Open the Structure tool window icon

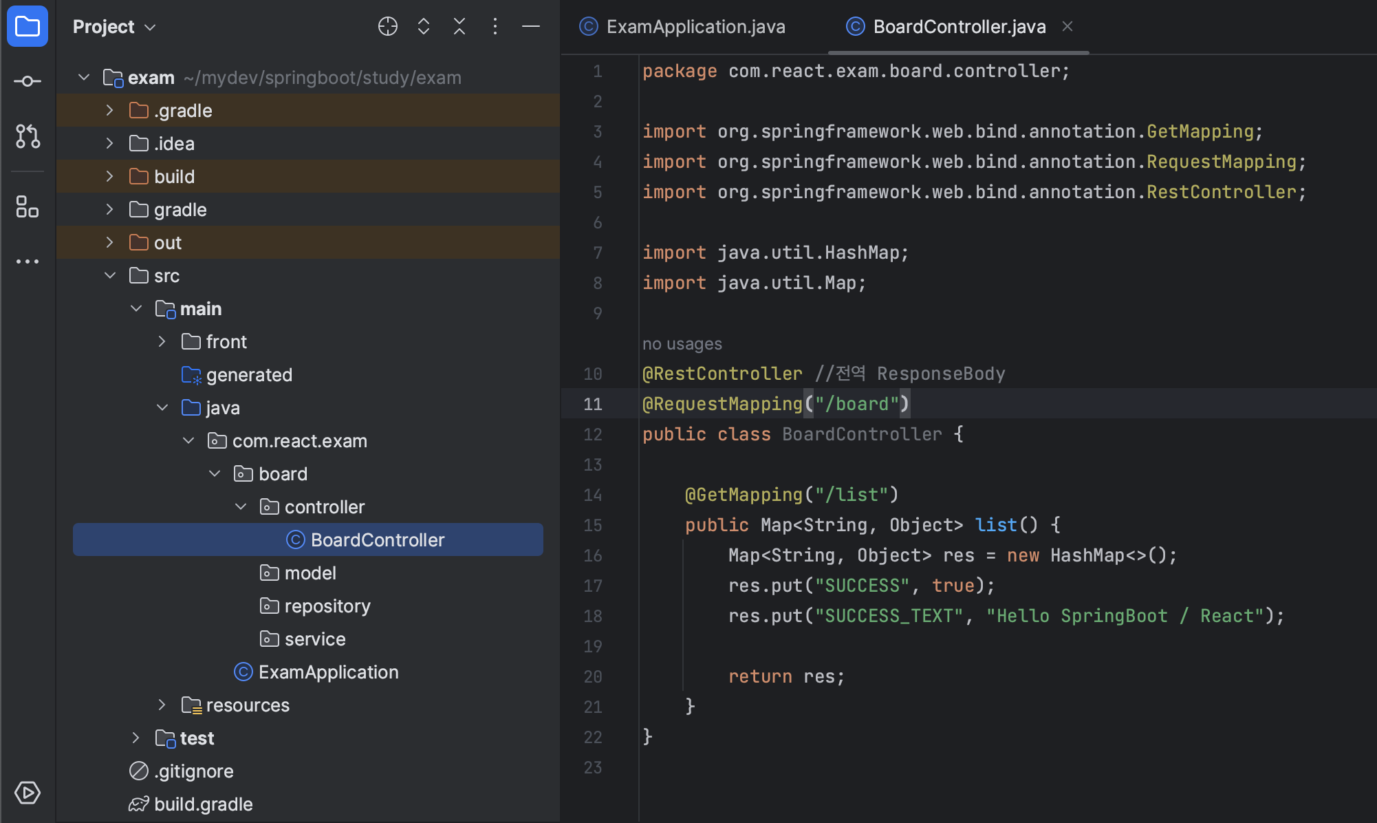coord(28,206)
